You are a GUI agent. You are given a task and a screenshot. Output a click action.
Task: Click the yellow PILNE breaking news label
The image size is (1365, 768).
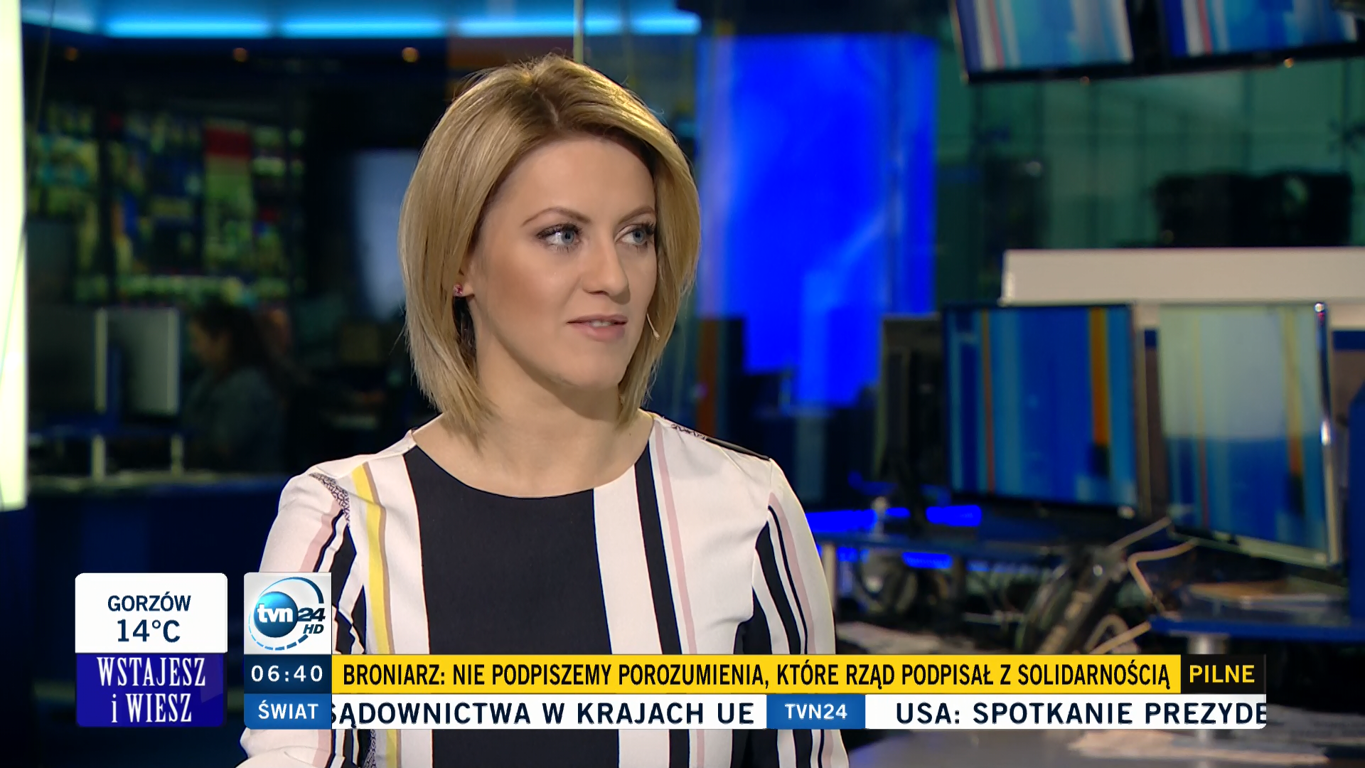click(1222, 674)
